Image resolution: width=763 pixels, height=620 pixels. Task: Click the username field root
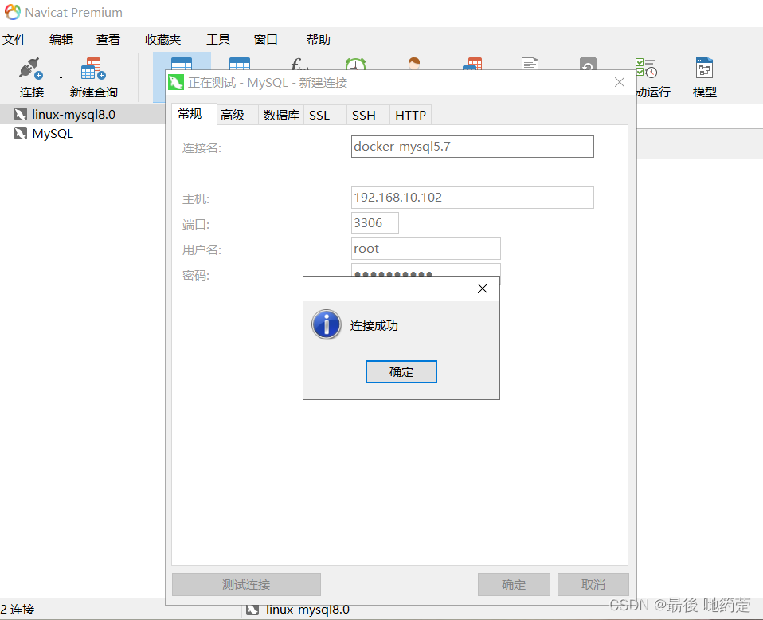(x=426, y=249)
